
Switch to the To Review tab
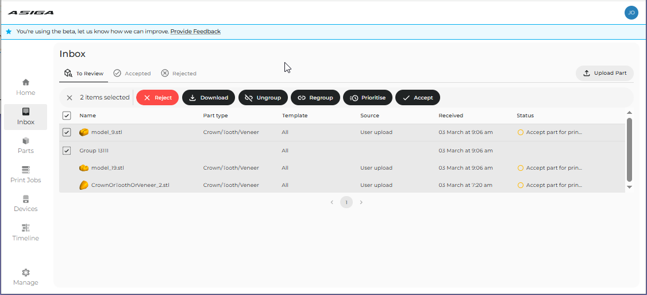point(83,74)
